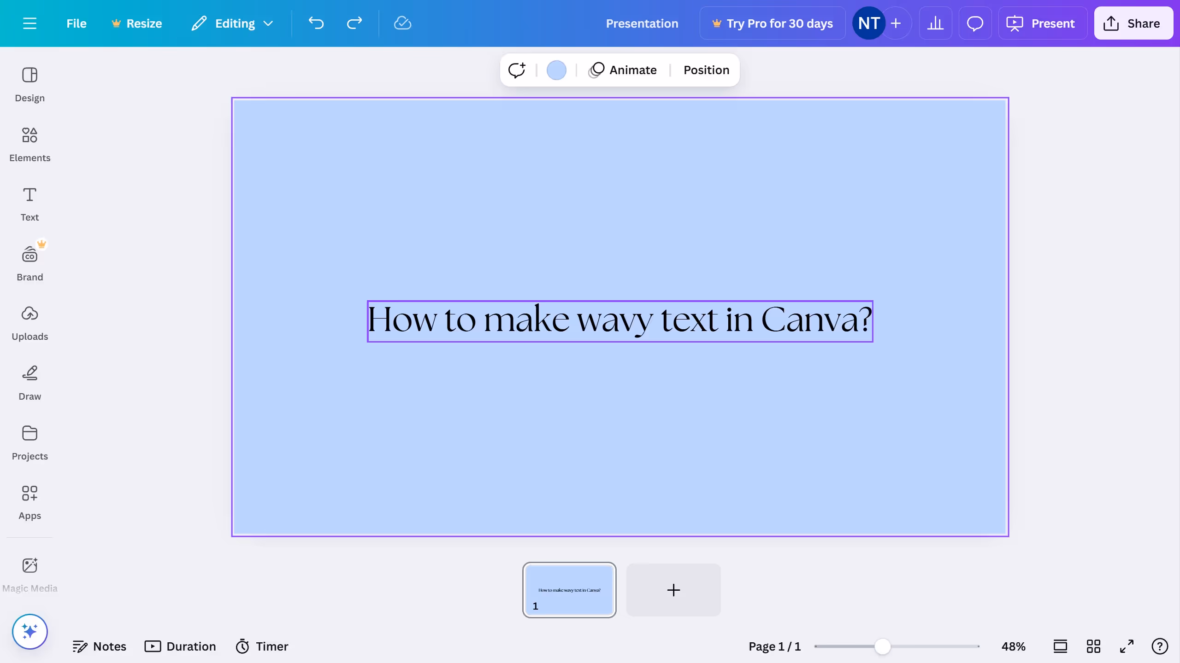Click the comments bubble icon in the header

click(x=974, y=23)
